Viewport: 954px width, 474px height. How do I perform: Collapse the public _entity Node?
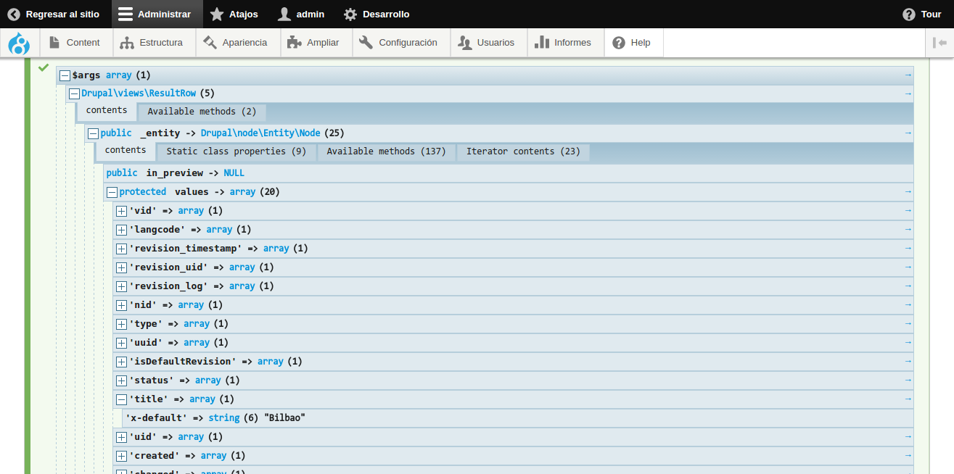(93, 133)
